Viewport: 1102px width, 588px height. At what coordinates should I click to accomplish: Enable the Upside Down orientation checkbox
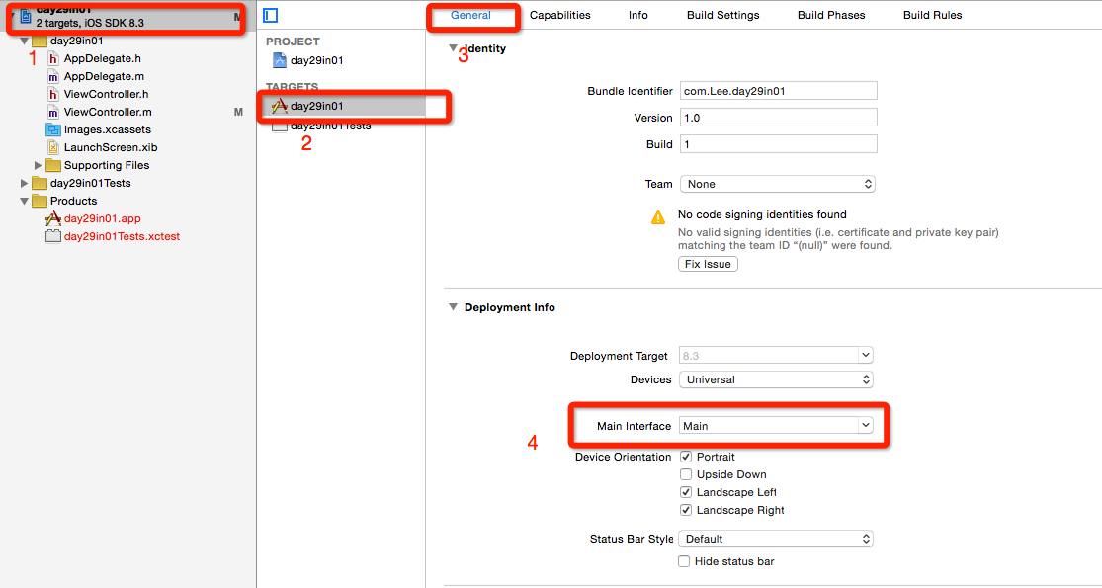point(686,474)
